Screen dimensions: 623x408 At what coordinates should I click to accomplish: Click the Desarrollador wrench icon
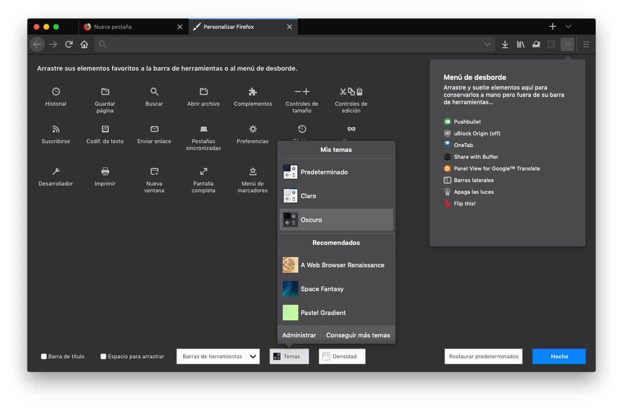56,171
